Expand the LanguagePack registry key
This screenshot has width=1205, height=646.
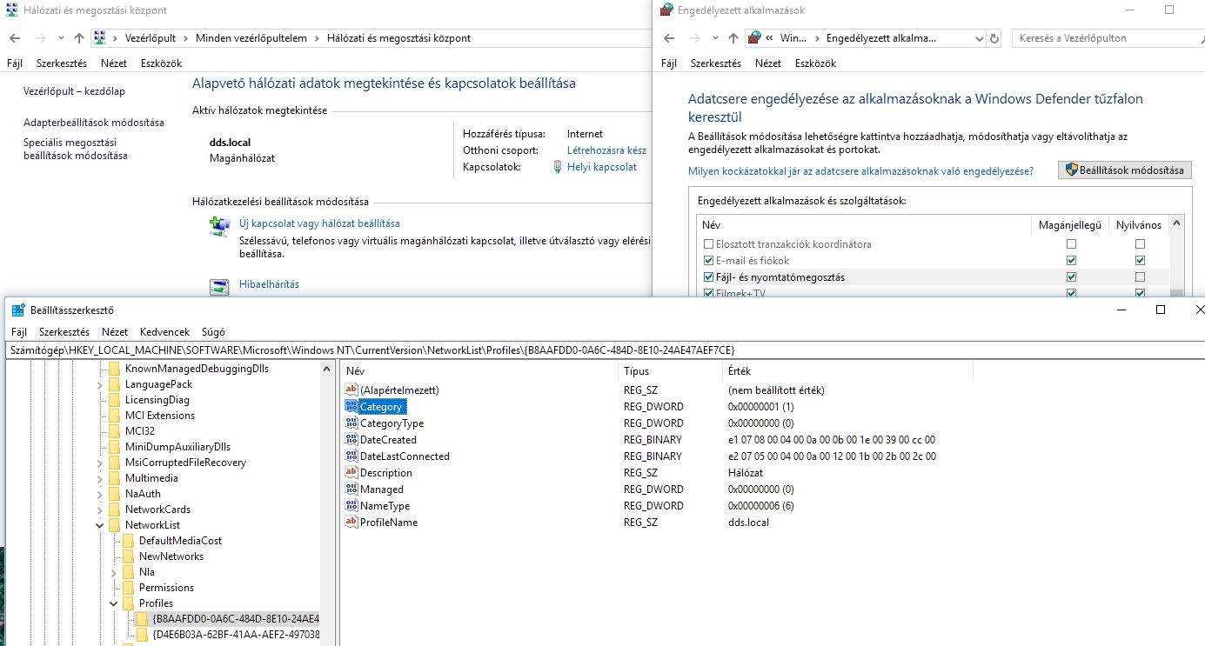click(x=100, y=384)
